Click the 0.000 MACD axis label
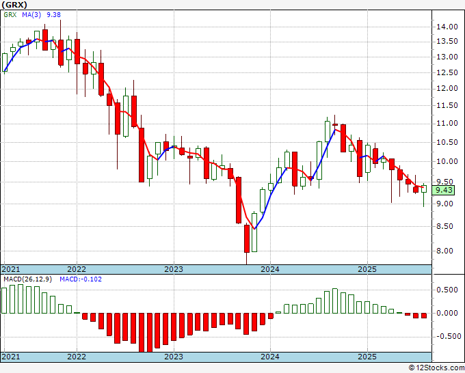 pos(447,313)
